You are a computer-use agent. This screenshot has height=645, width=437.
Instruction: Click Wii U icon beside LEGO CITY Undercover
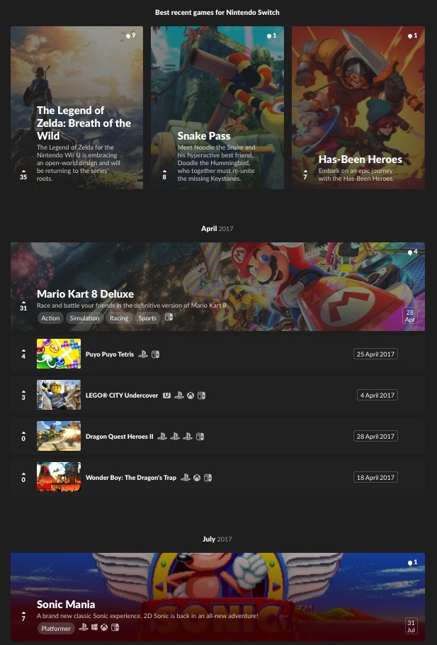[166, 396]
